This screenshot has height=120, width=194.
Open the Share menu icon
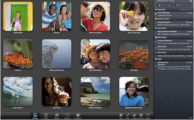point(148,116)
